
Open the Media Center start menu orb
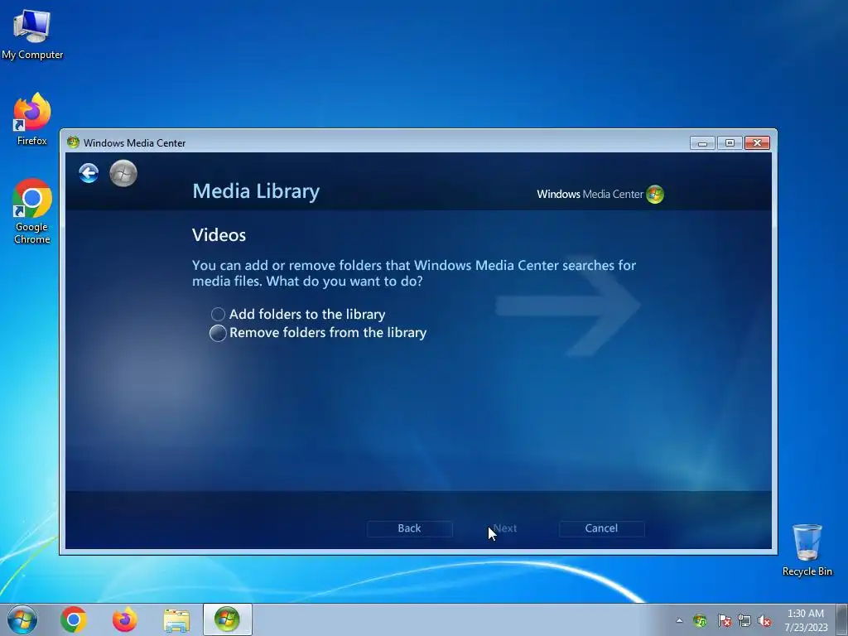point(123,173)
